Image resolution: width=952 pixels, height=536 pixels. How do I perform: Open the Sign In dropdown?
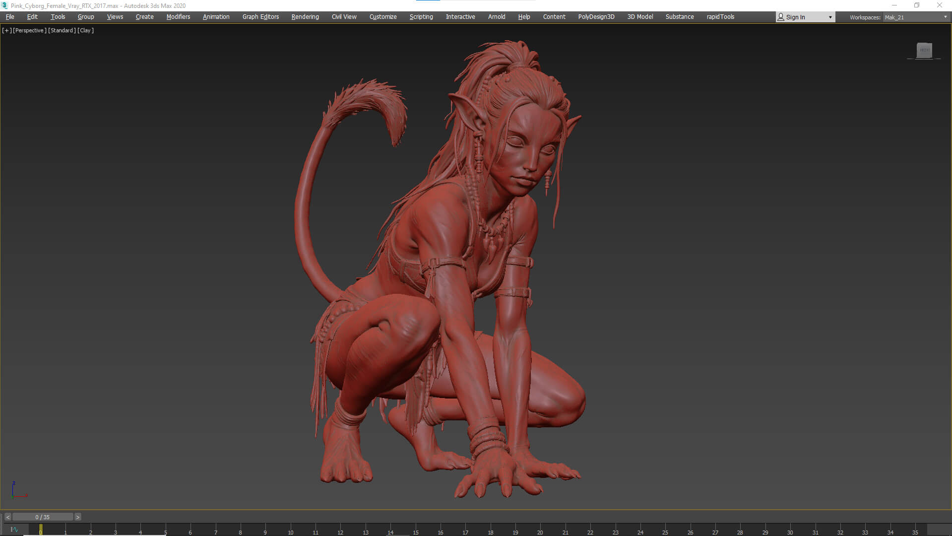coord(806,17)
